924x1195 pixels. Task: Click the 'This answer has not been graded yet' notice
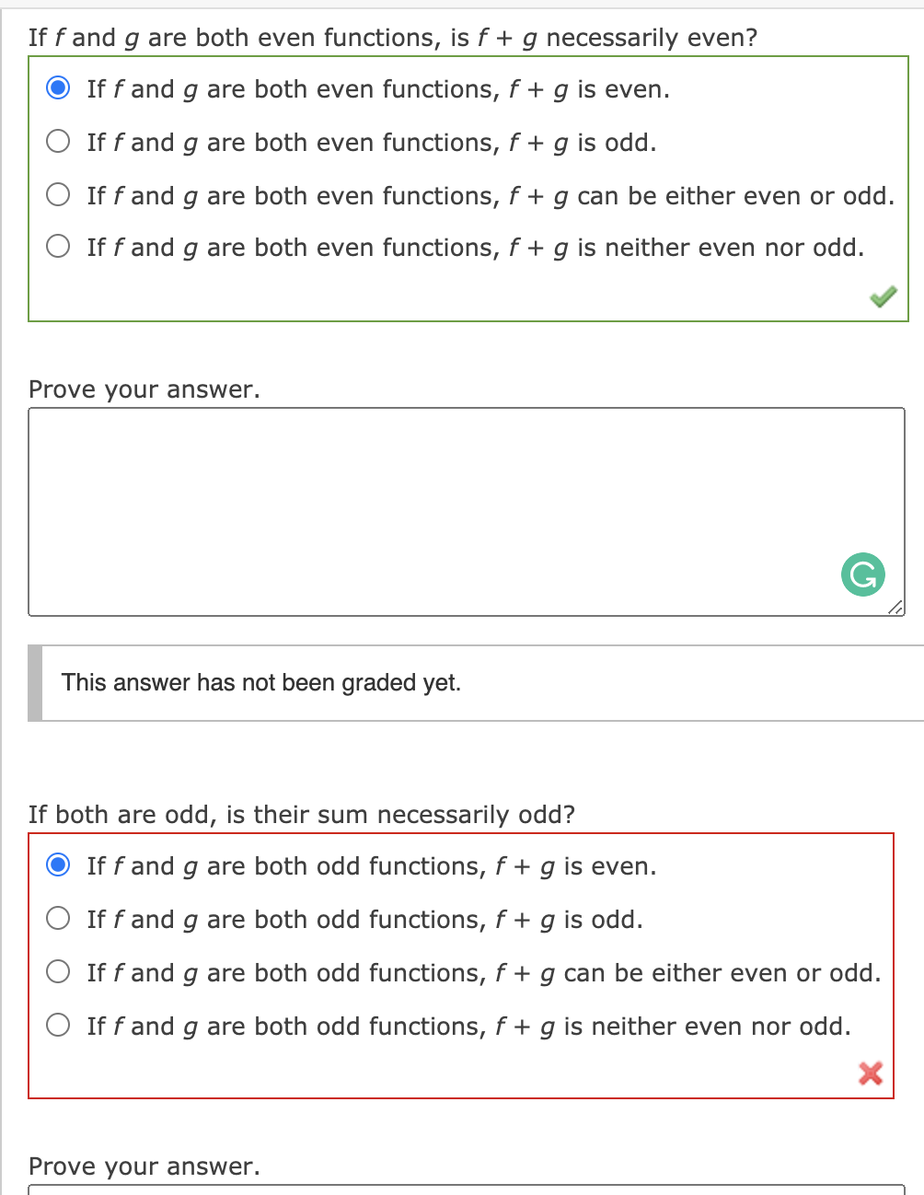(260, 682)
